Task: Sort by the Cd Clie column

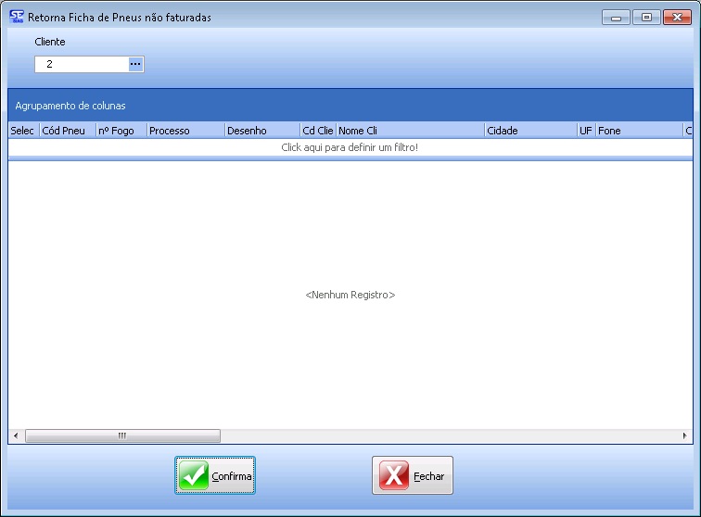Action: 317,131
